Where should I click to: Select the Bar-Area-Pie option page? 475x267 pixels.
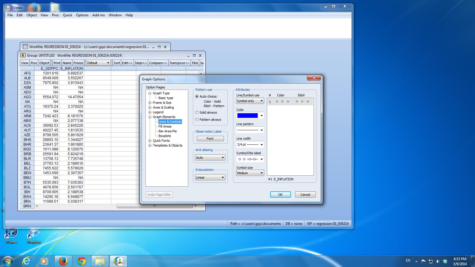(167, 131)
